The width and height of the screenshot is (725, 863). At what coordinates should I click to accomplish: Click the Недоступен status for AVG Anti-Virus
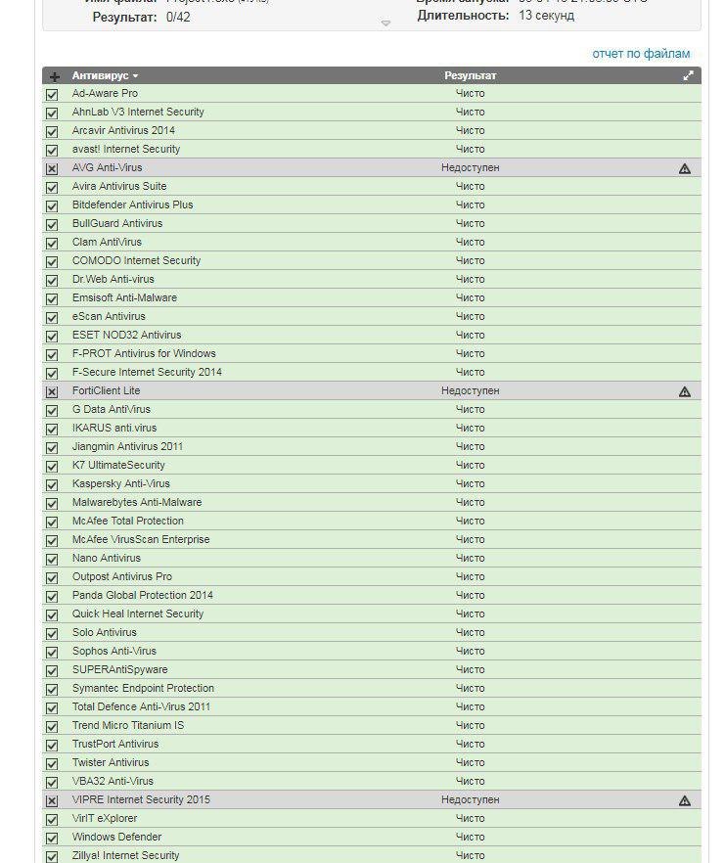[470, 167]
